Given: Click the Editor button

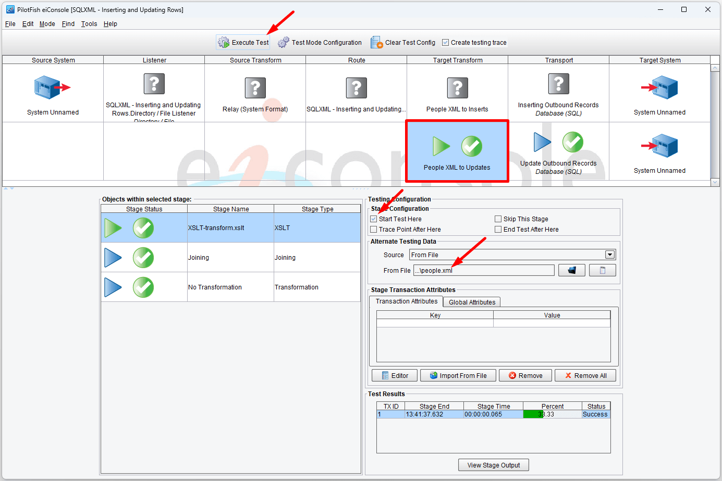Looking at the screenshot, I should click(x=395, y=376).
